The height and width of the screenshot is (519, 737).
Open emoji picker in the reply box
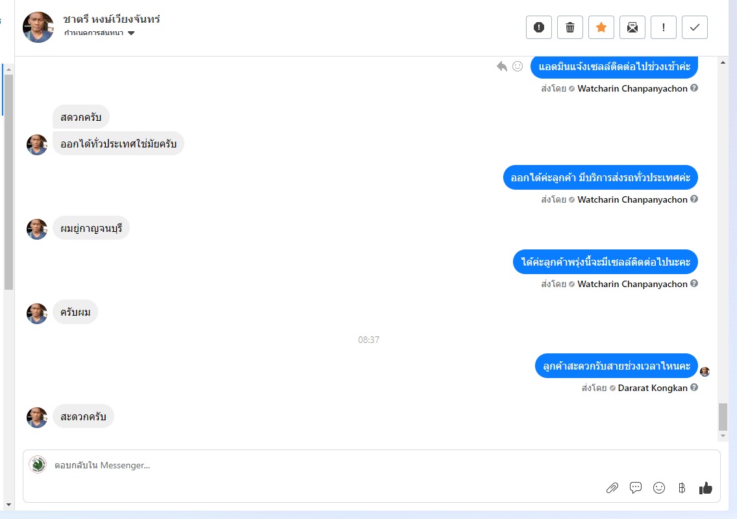(659, 488)
